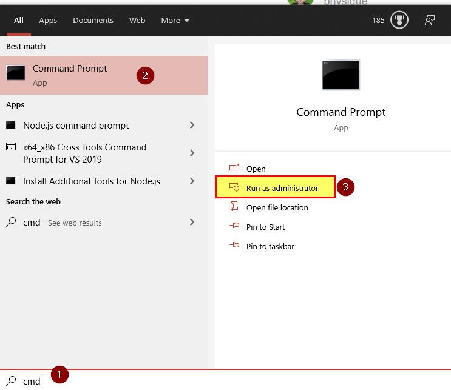Select the Web filter tab
This screenshot has height=390, width=451.
137,20
